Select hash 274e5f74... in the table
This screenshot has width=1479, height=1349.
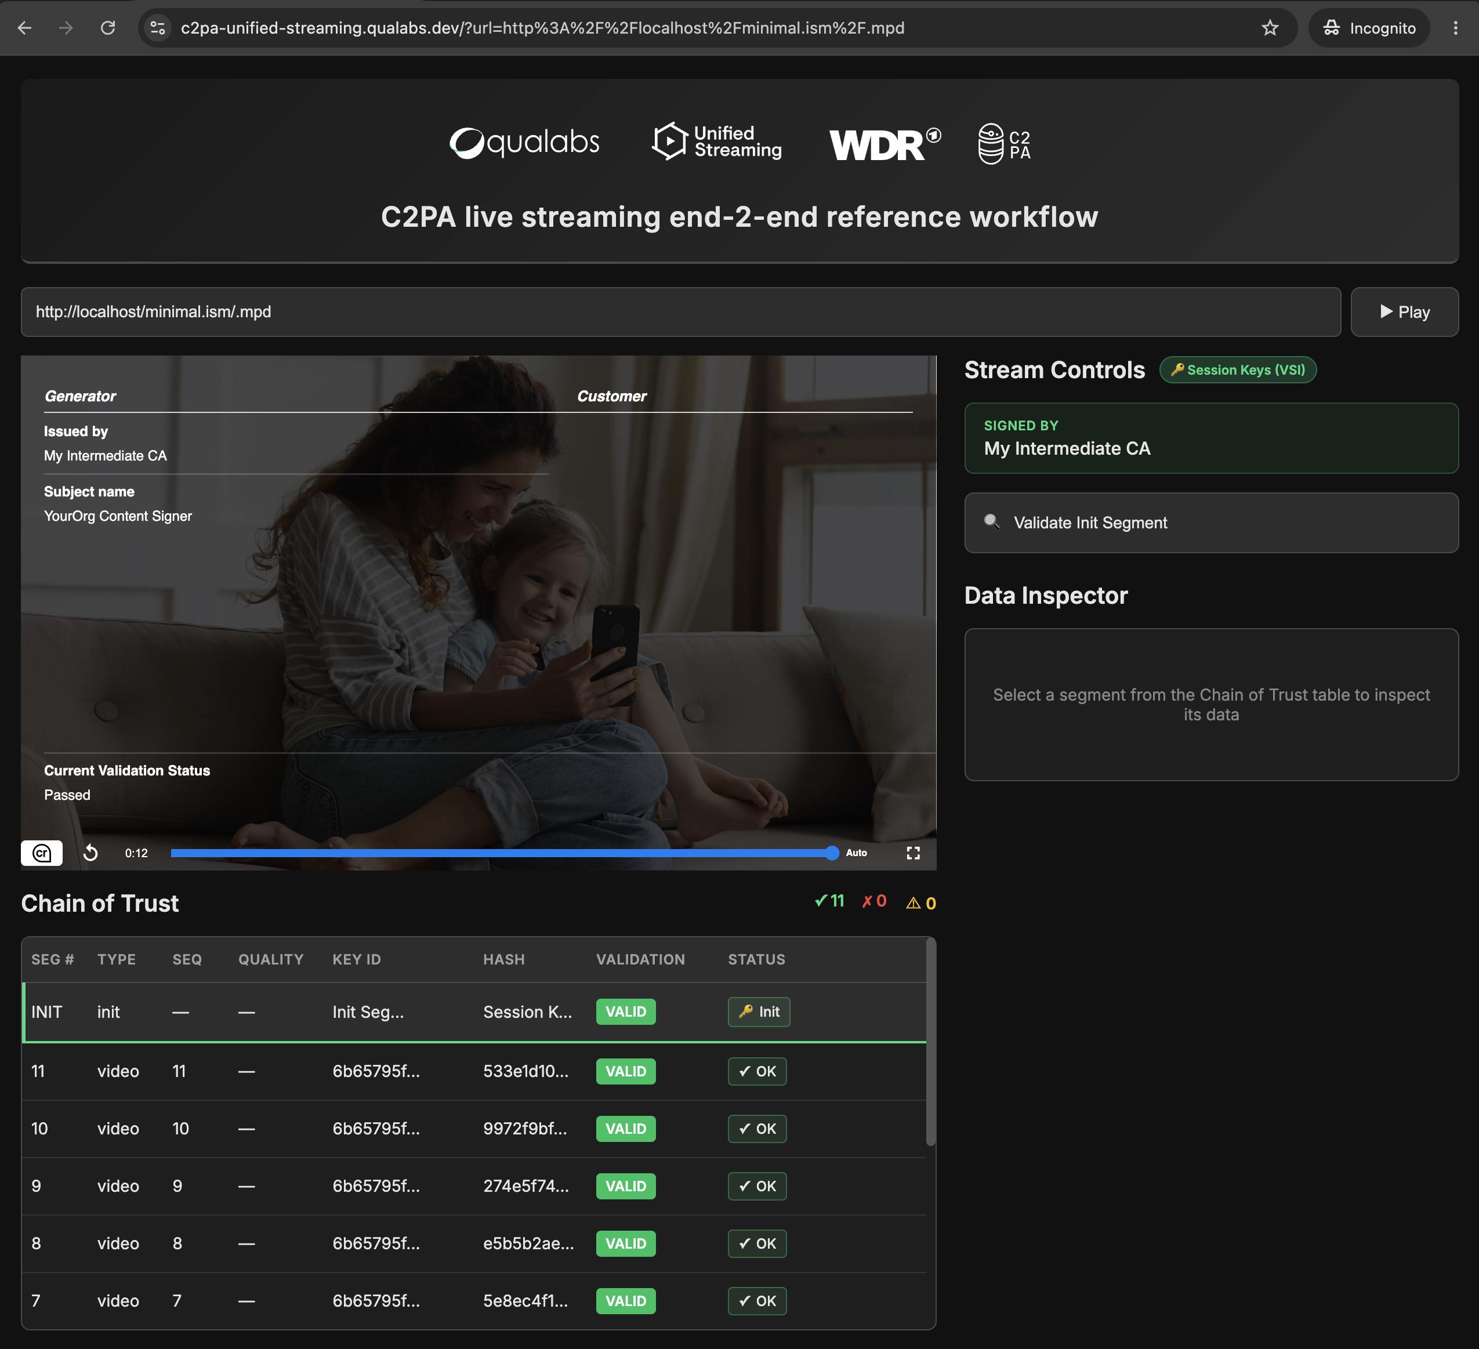[526, 1186]
